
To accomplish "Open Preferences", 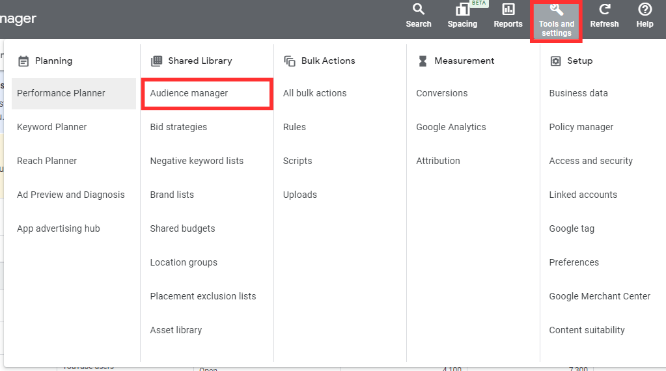I will click(x=574, y=262).
